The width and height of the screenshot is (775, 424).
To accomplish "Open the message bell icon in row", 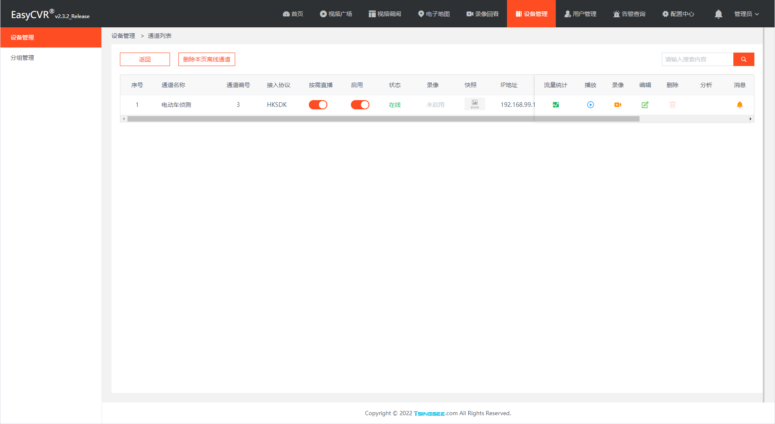I will 739,105.
